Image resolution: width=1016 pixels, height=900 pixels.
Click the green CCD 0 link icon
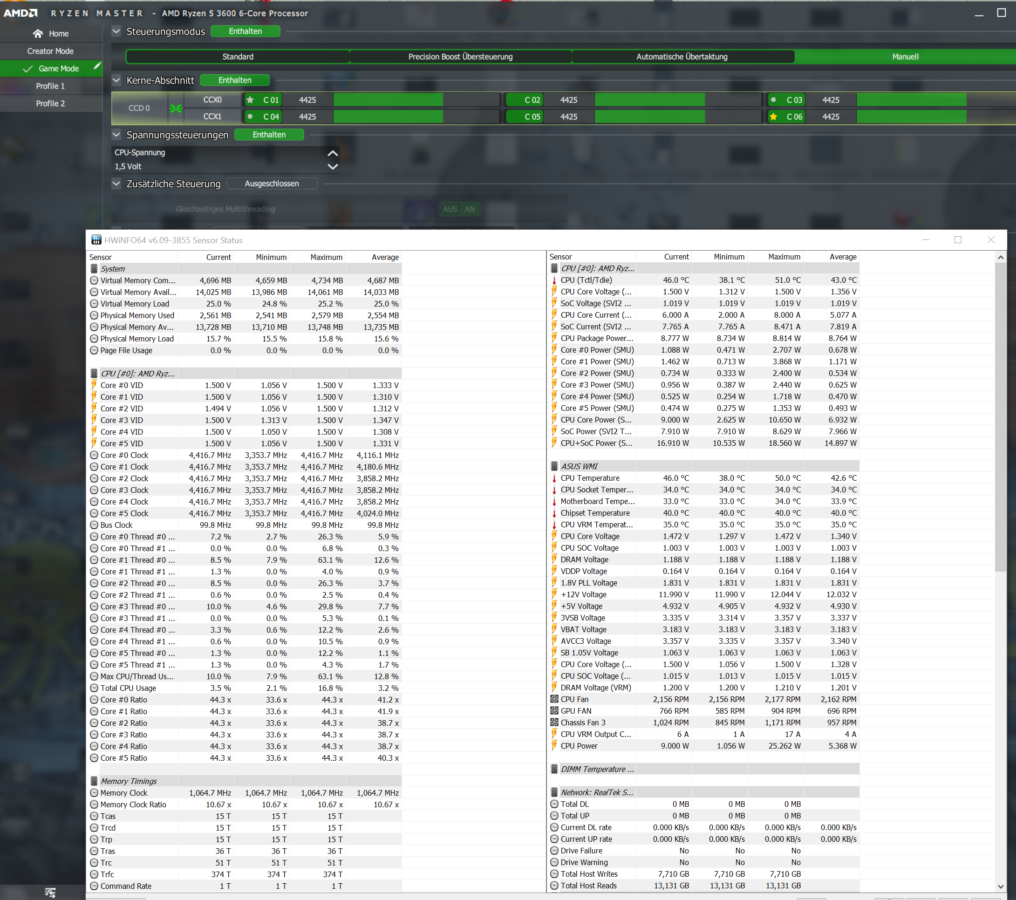coord(176,109)
